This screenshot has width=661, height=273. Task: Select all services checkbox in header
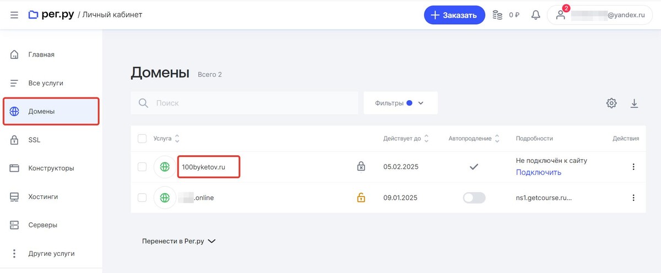click(142, 139)
